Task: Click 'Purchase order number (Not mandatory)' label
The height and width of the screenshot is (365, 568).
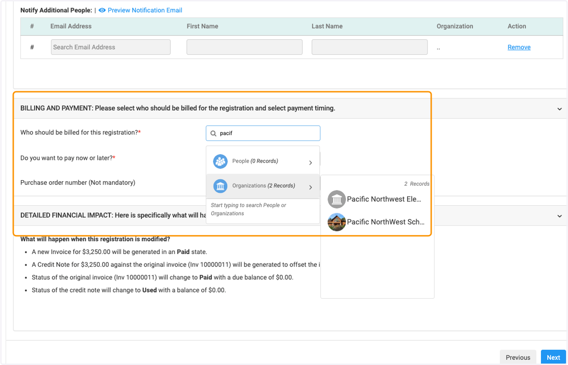Action: [78, 182]
